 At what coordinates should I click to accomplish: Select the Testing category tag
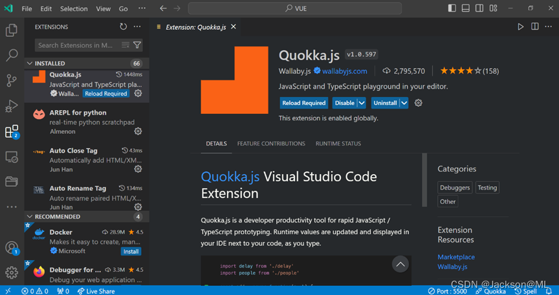coord(487,188)
